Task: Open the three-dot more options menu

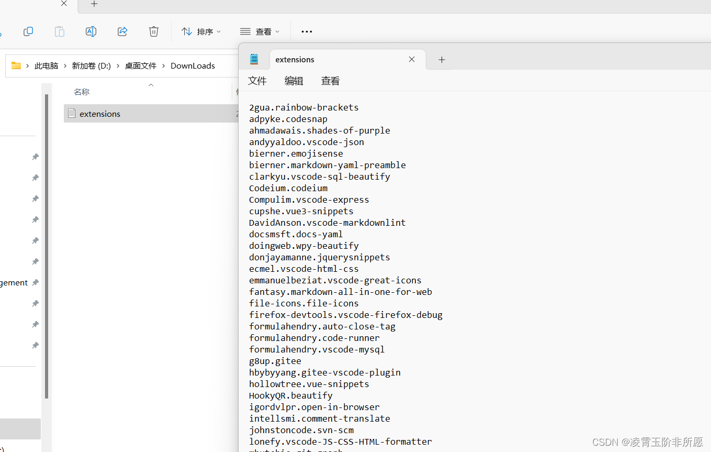Action: click(307, 32)
